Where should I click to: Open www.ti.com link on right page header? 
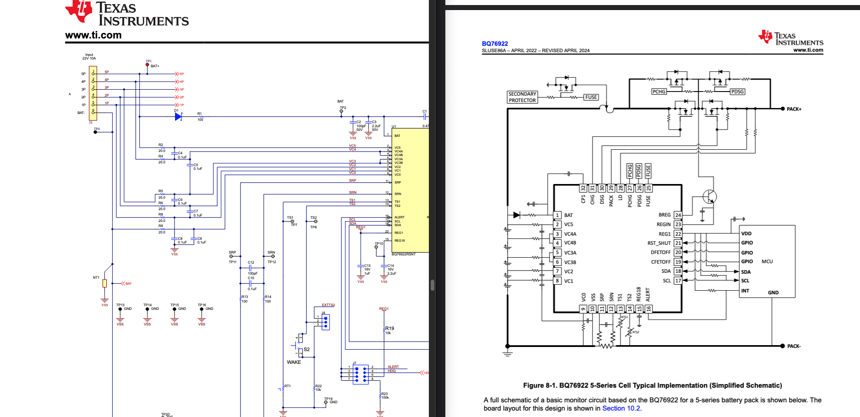(x=808, y=50)
